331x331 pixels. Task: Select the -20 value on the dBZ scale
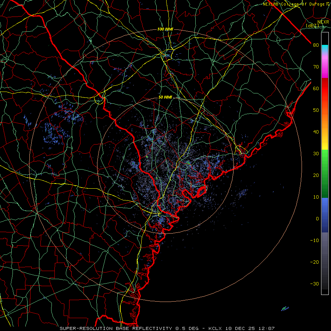click(314, 262)
